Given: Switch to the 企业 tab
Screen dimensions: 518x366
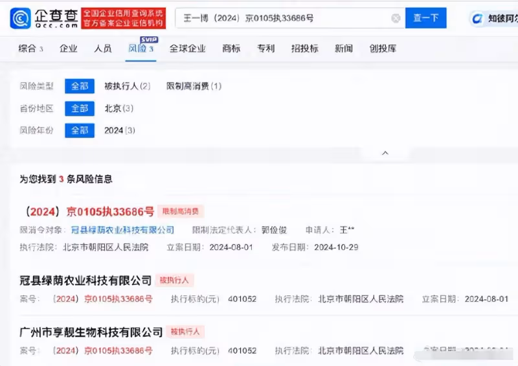Looking at the screenshot, I should pos(69,49).
